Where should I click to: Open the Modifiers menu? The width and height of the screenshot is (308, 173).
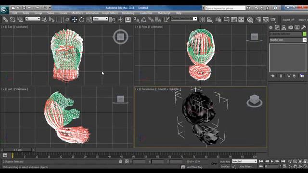(77, 13)
